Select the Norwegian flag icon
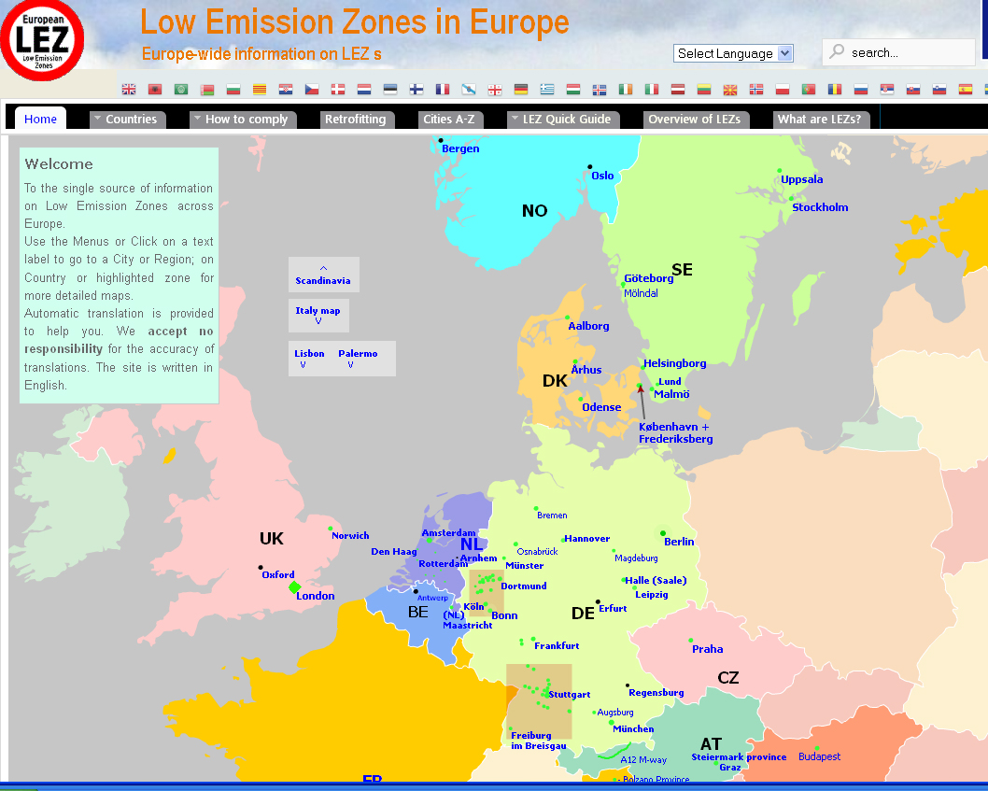Image resolution: width=988 pixels, height=791 pixels. (756, 90)
